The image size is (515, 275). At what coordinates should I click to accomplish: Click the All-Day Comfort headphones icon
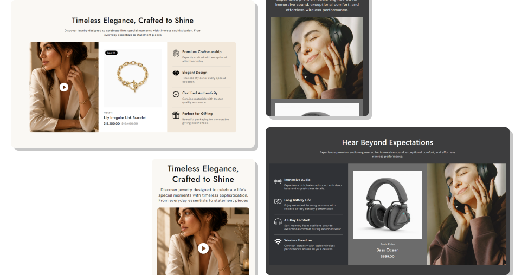tap(278, 221)
